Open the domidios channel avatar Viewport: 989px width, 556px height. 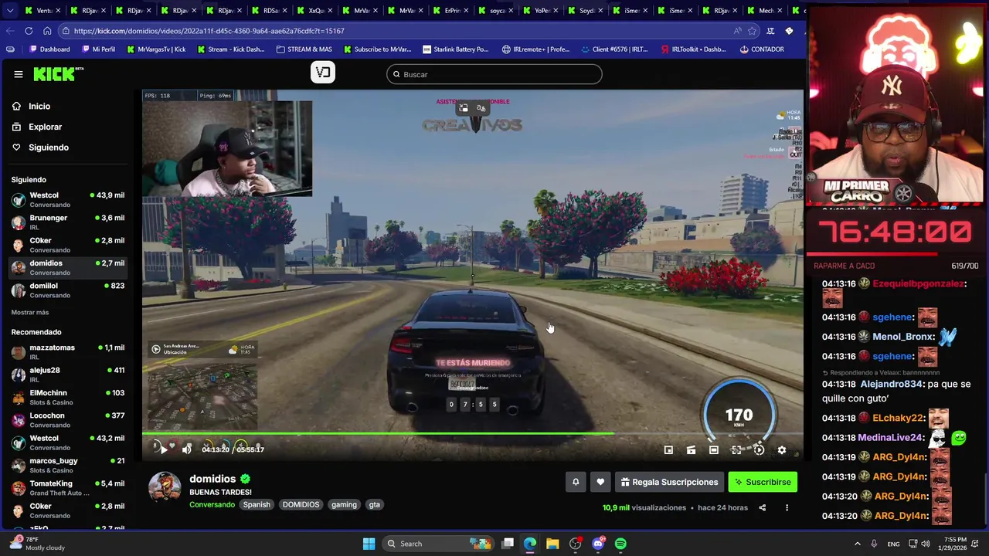point(165,487)
